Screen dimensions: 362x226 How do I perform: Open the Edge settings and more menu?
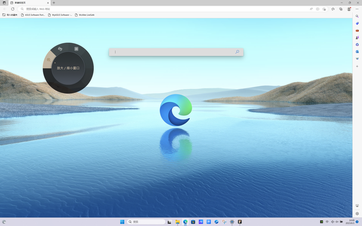click(357, 9)
